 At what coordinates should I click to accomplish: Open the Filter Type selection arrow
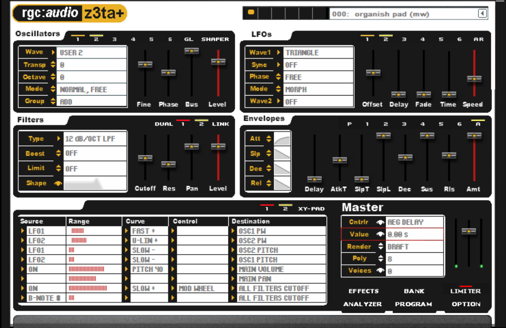pyautogui.click(x=58, y=138)
